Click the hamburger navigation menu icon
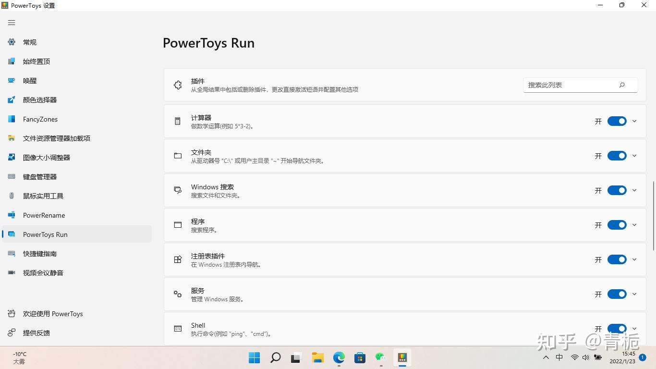Screen dimensions: 656x369 12,22
